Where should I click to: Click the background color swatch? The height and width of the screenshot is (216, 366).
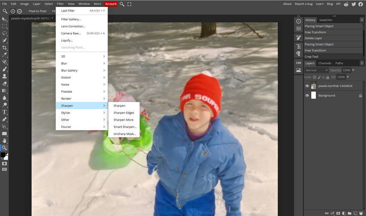(x=6, y=158)
